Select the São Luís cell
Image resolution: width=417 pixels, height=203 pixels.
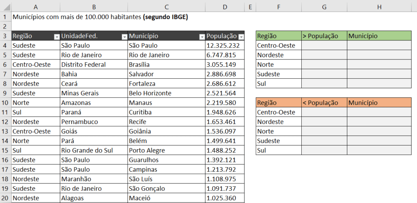[166, 179]
